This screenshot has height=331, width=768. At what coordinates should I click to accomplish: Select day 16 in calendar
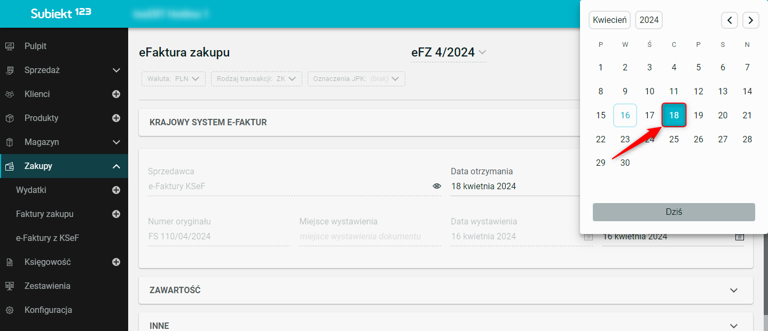click(625, 115)
